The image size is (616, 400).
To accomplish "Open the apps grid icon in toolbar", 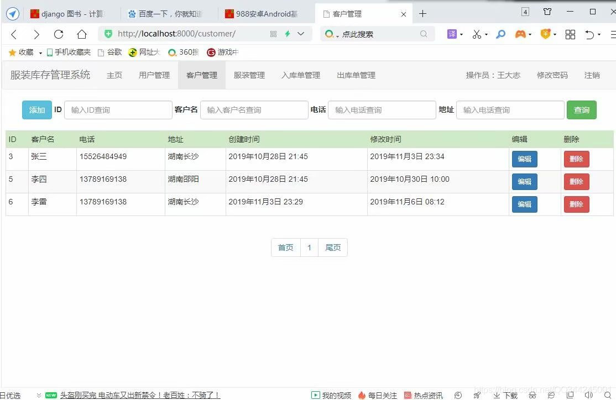I will (x=570, y=34).
